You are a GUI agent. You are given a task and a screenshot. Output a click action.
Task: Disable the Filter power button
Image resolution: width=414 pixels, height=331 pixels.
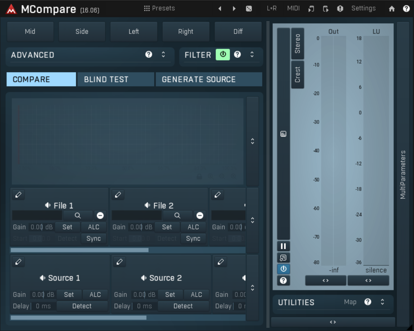[x=223, y=54]
